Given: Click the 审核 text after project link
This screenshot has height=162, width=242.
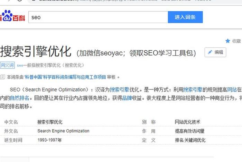Looking at the screenshot, I should pyautogui.click(x=111, y=77).
